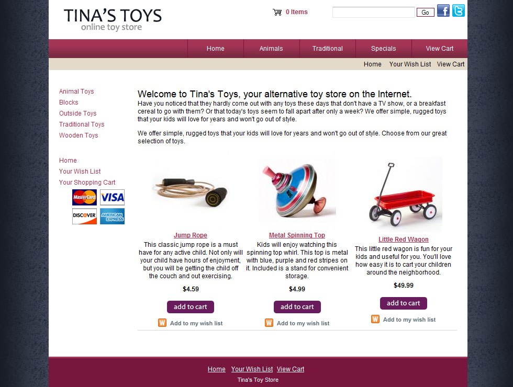Click the American Express logo
The width and height of the screenshot is (513, 387).
[x=112, y=216]
